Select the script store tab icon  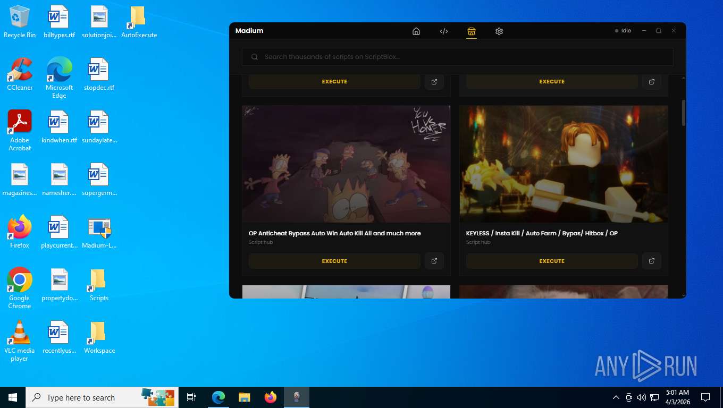(x=472, y=31)
